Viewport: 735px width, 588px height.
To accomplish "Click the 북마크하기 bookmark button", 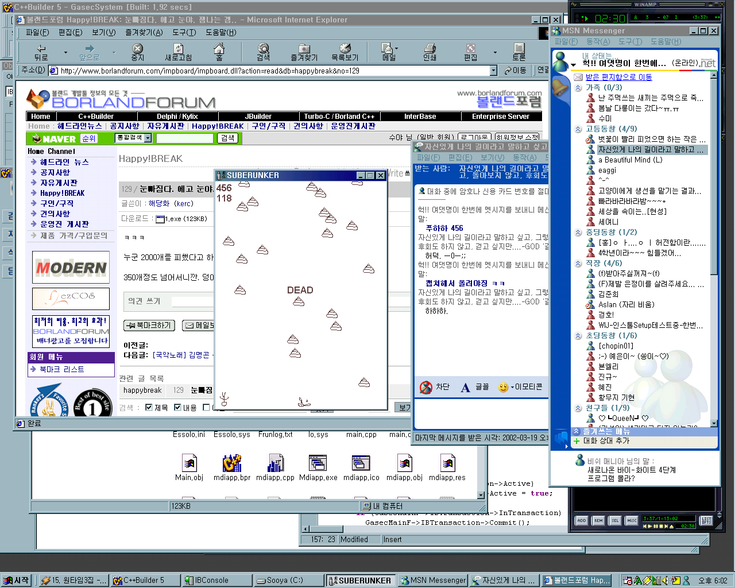I will point(149,325).
